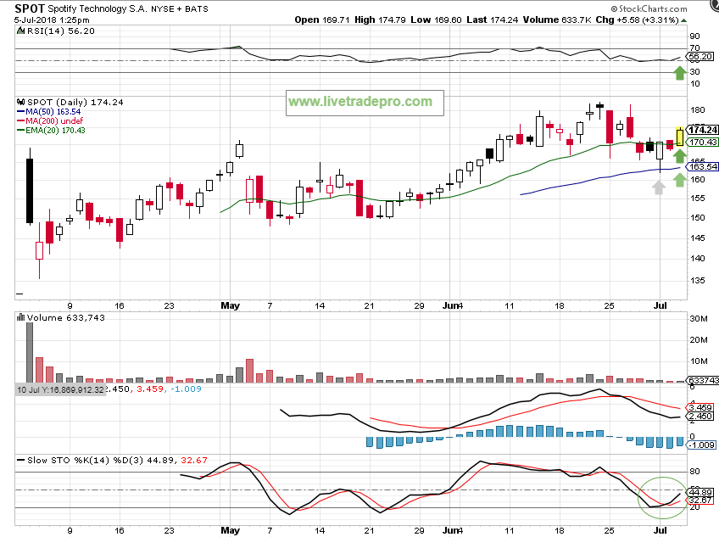The width and height of the screenshot is (719, 537).
Task: Click the SPOT ticker symbol in the header
Action: click(x=30, y=8)
